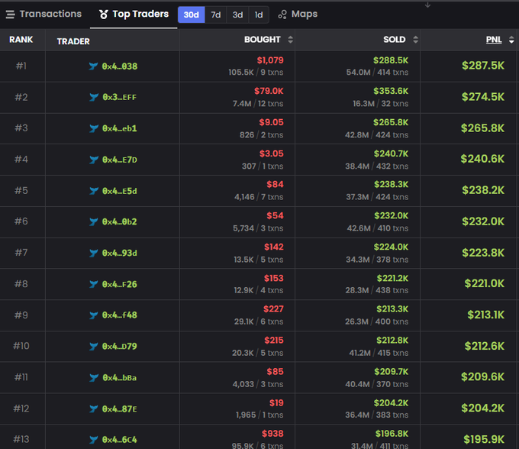
Task: Click the $204.2K PNL value
Action: click(x=483, y=408)
